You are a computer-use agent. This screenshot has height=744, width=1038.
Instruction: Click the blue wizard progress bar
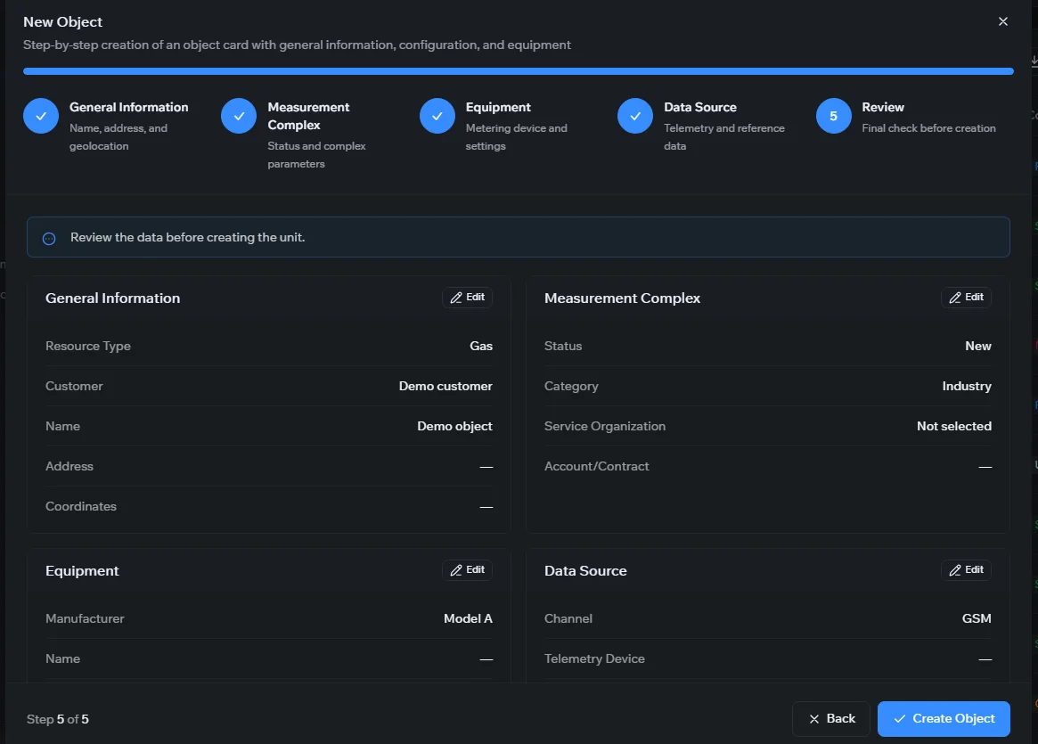click(x=519, y=70)
